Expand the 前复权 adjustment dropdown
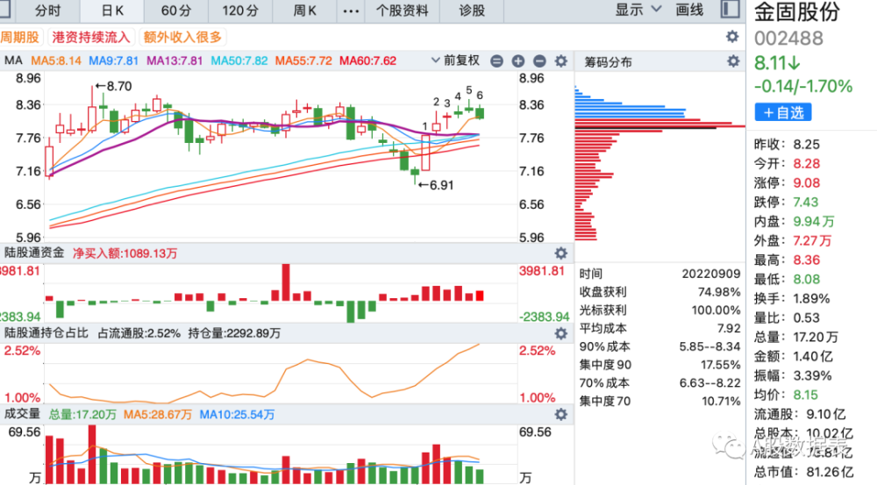Image resolution: width=877 pixels, height=485 pixels. pyautogui.click(x=455, y=61)
